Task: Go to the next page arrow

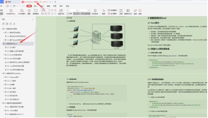Action: pos(89,10)
